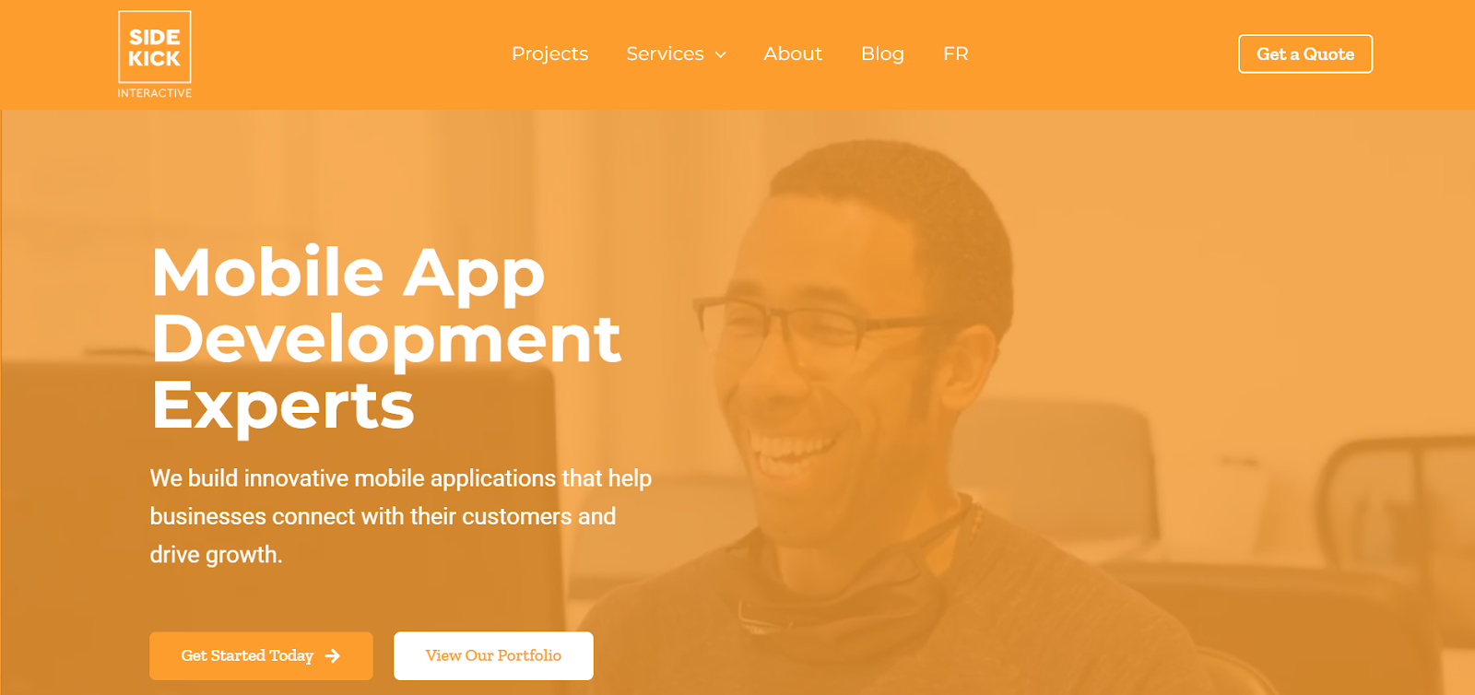Open View Our Portfolio button
1475x695 pixels.
[493, 655]
